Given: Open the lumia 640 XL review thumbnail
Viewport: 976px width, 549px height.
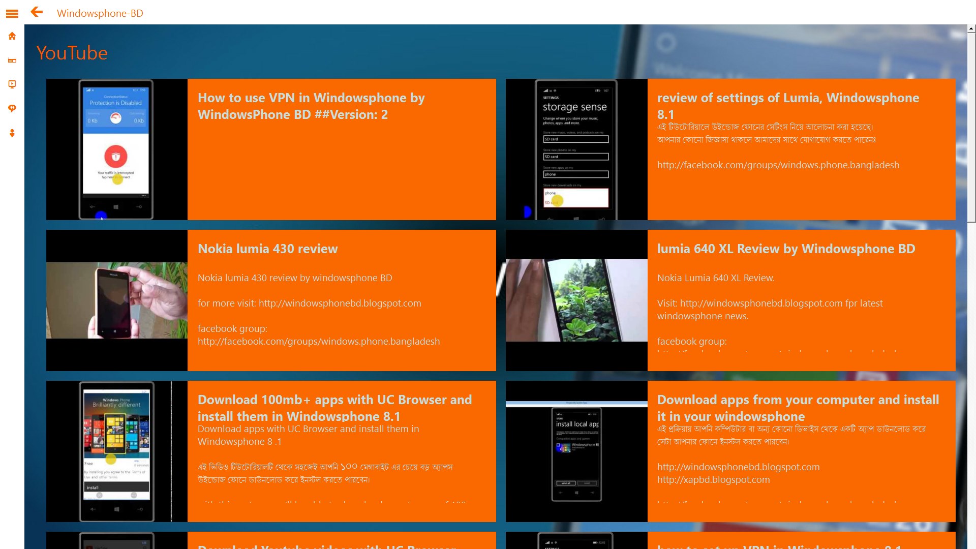Looking at the screenshot, I should [576, 300].
